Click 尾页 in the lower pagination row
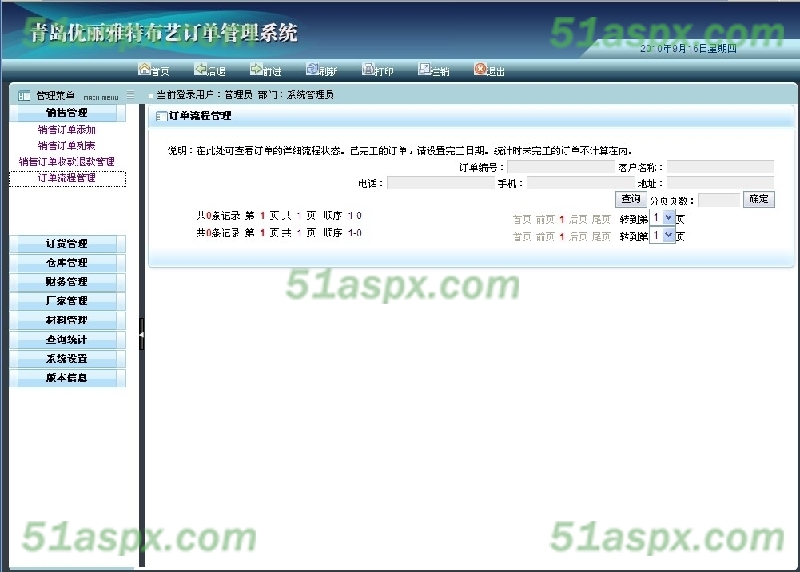800x572 pixels. (601, 236)
